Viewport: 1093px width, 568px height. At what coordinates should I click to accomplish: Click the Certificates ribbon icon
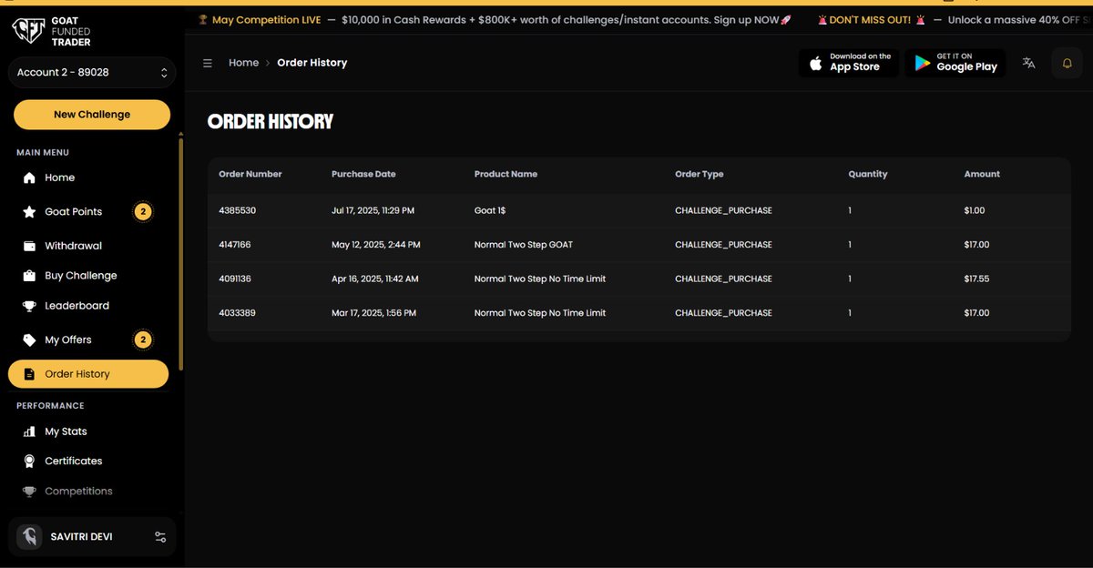[x=29, y=461]
